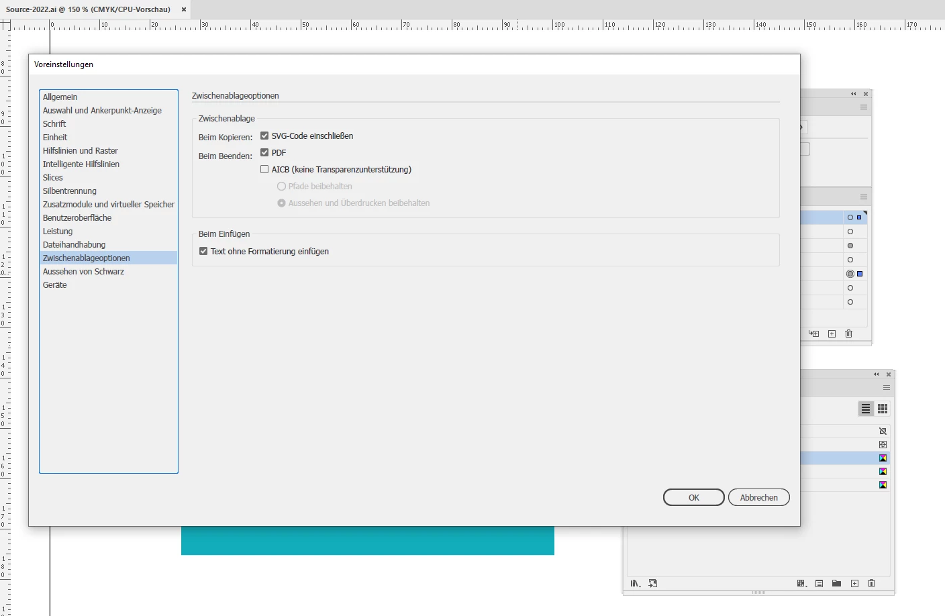Screen dimensions: 945x616
Task: Select Aussehen und Überdrucken beibehalten radio
Action: [281, 203]
